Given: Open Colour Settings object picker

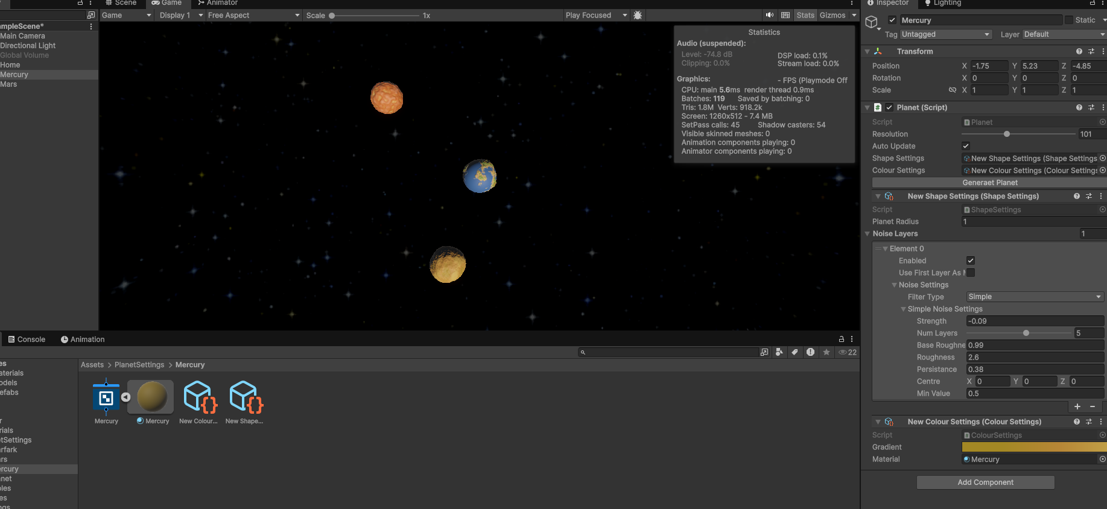Looking at the screenshot, I should 1103,171.
